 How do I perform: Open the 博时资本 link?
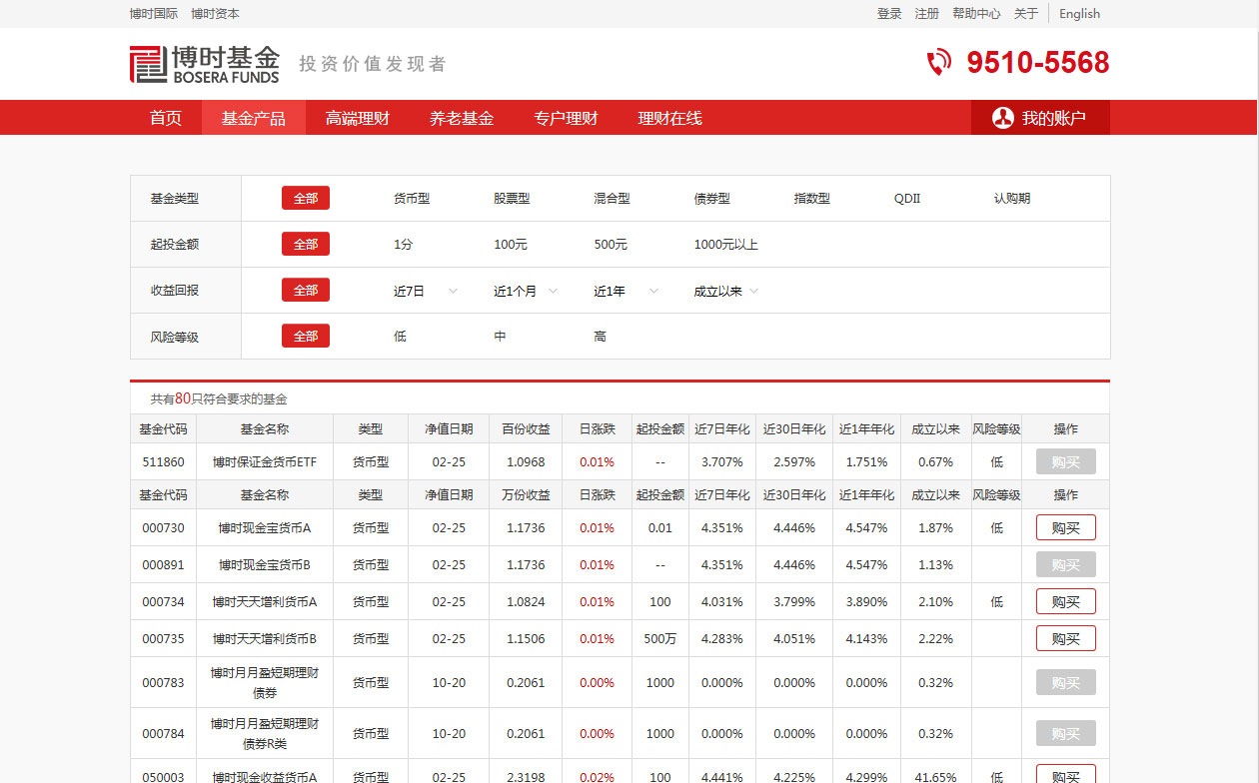[216, 14]
